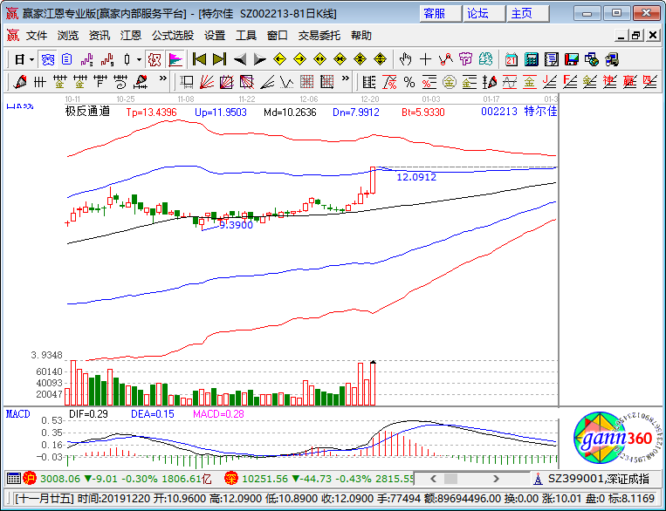The width and height of the screenshot is (666, 511).
Task: Open the calendar 21 icon
Action: 512,59
